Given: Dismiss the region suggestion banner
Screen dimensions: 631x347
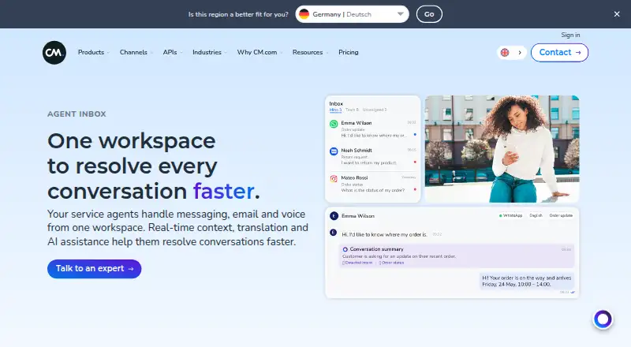Looking at the screenshot, I should (x=617, y=14).
